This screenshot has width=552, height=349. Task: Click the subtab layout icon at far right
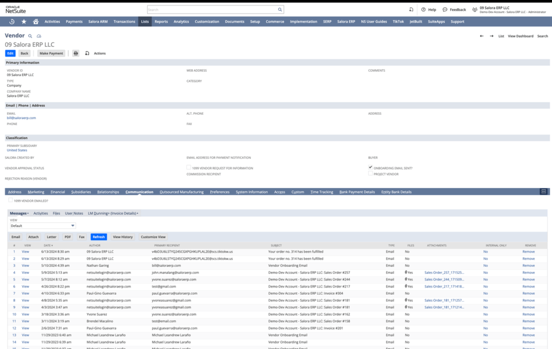click(543, 191)
